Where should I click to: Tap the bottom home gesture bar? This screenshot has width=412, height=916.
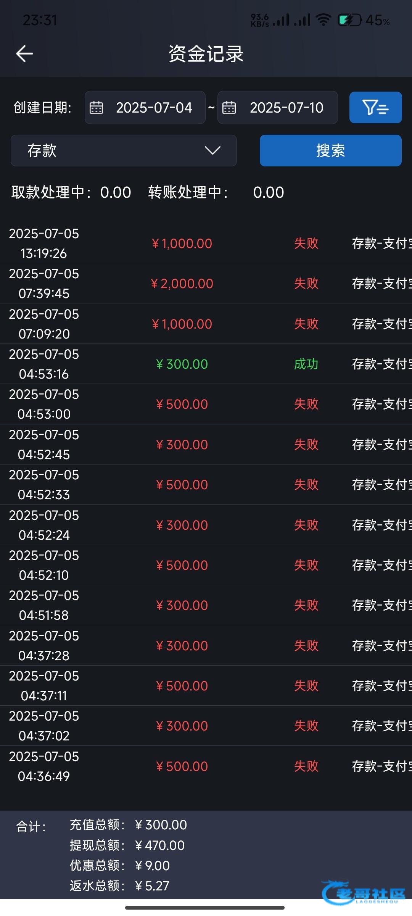[205, 908]
